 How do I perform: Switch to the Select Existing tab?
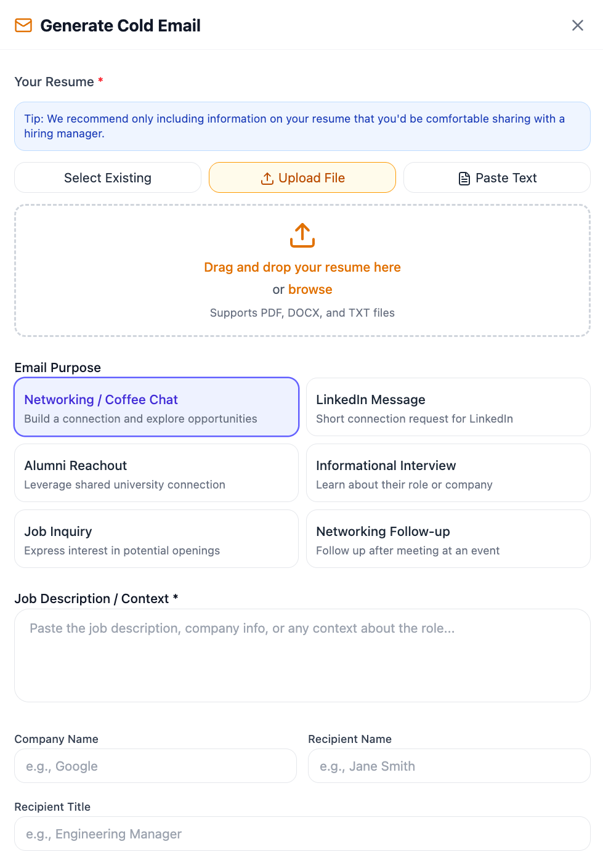[108, 177]
